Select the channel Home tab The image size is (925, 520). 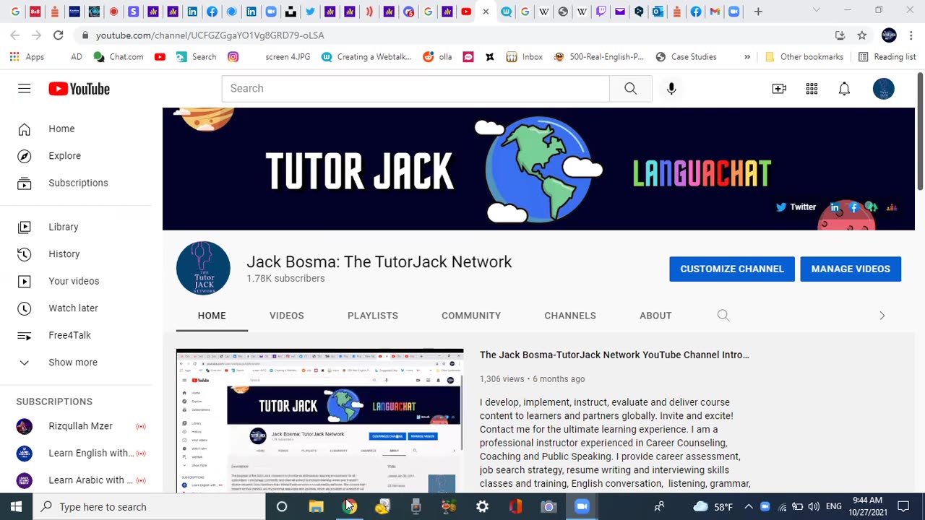click(212, 316)
